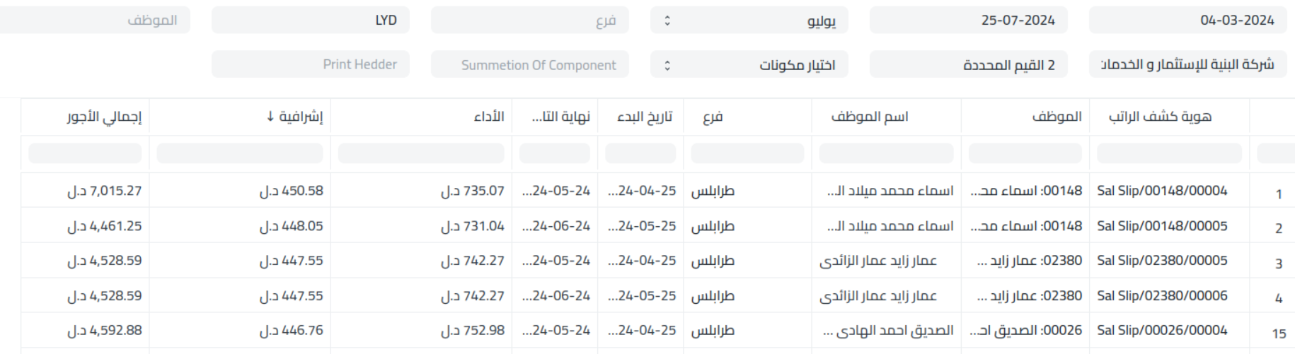Focus the فرع filter field at top

[x=529, y=20]
